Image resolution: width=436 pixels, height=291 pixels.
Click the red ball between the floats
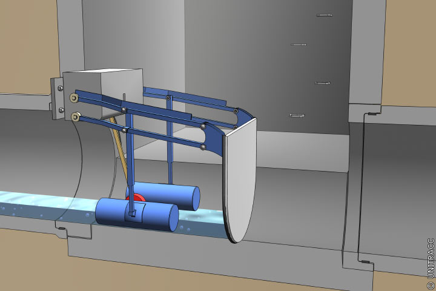(138, 196)
